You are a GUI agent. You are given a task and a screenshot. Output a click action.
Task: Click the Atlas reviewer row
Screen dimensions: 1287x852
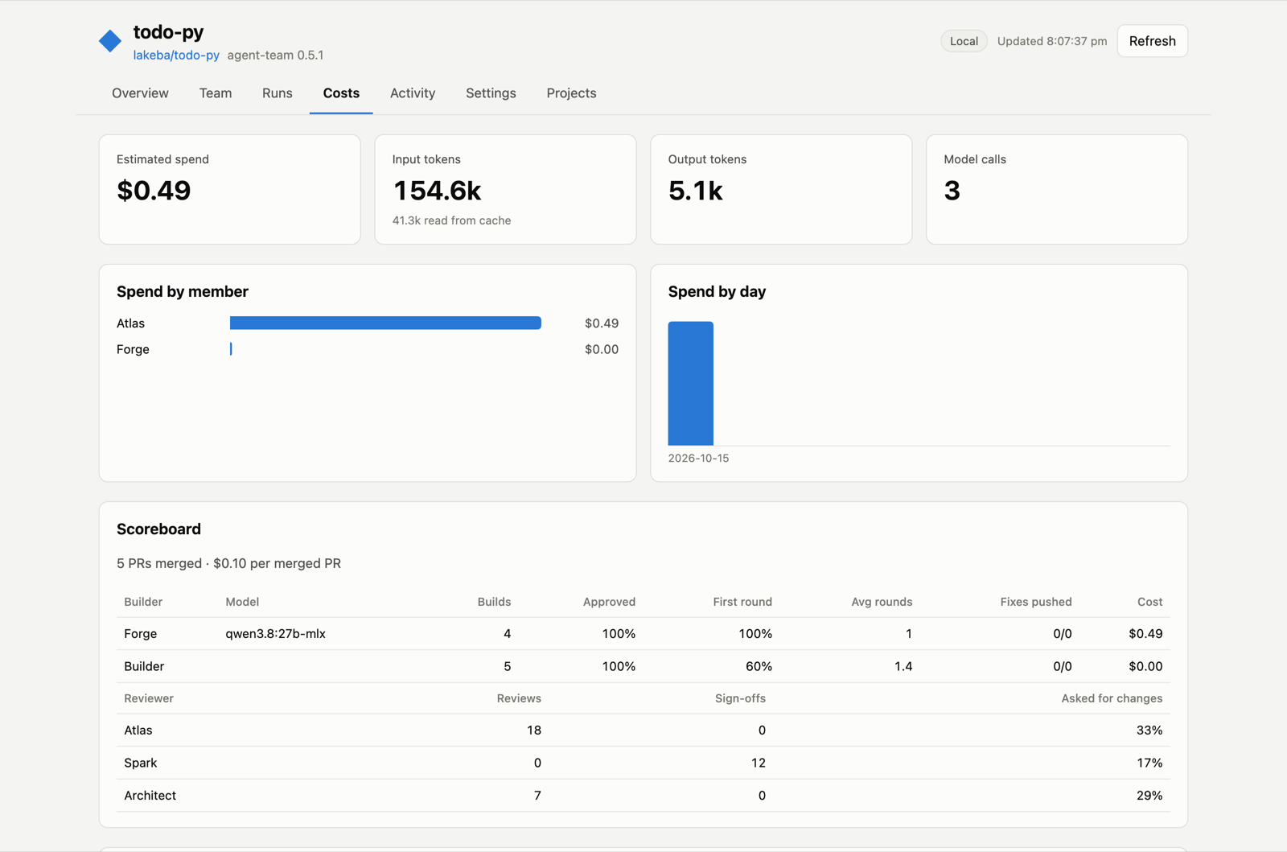tap(643, 731)
